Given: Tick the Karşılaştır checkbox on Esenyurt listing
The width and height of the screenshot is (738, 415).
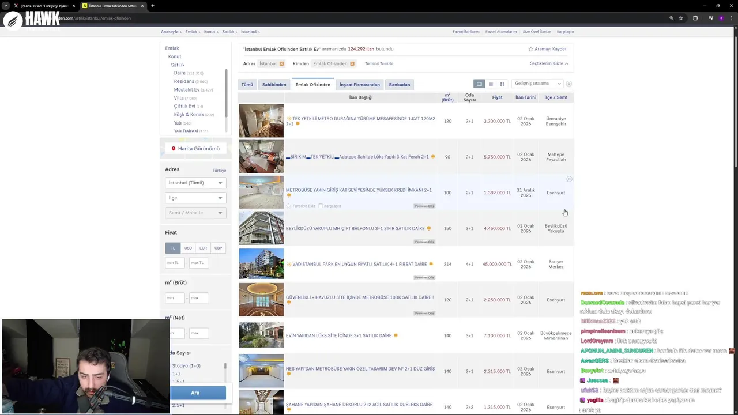Looking at the screenshot, I should [x=321, y=206].
